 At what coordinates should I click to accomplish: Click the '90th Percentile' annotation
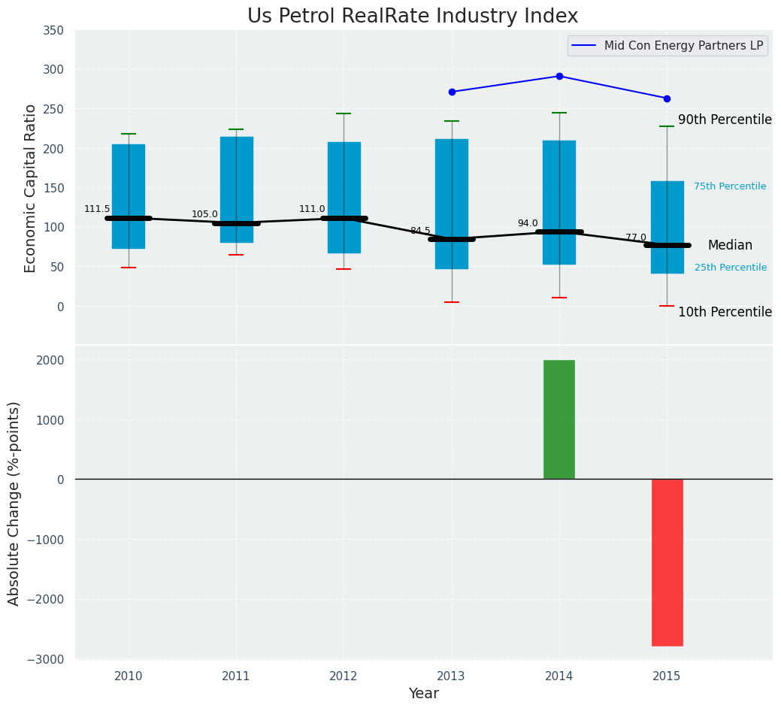[x=725, y=120]
